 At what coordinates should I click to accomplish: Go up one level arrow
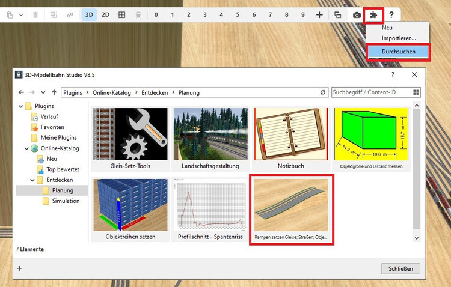[54, 92]
